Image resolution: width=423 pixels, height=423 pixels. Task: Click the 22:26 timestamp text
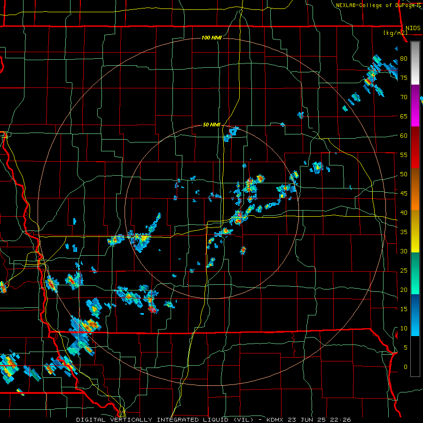[339, 420]
